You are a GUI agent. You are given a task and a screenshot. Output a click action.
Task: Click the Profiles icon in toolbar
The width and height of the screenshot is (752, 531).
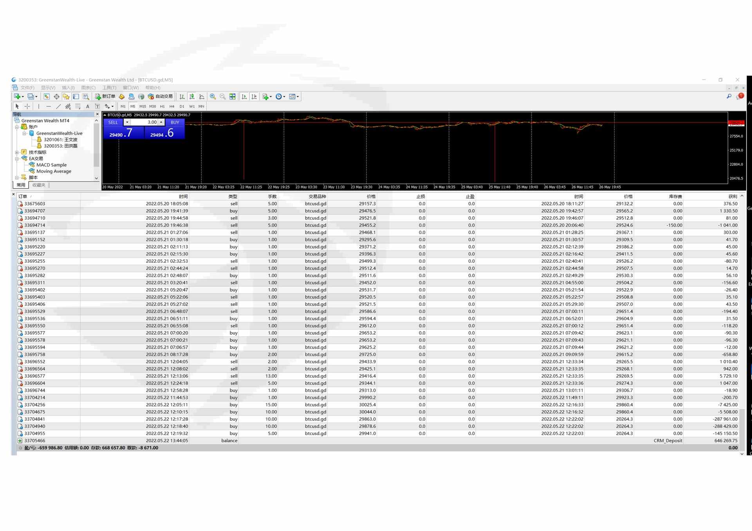[31, 97]
